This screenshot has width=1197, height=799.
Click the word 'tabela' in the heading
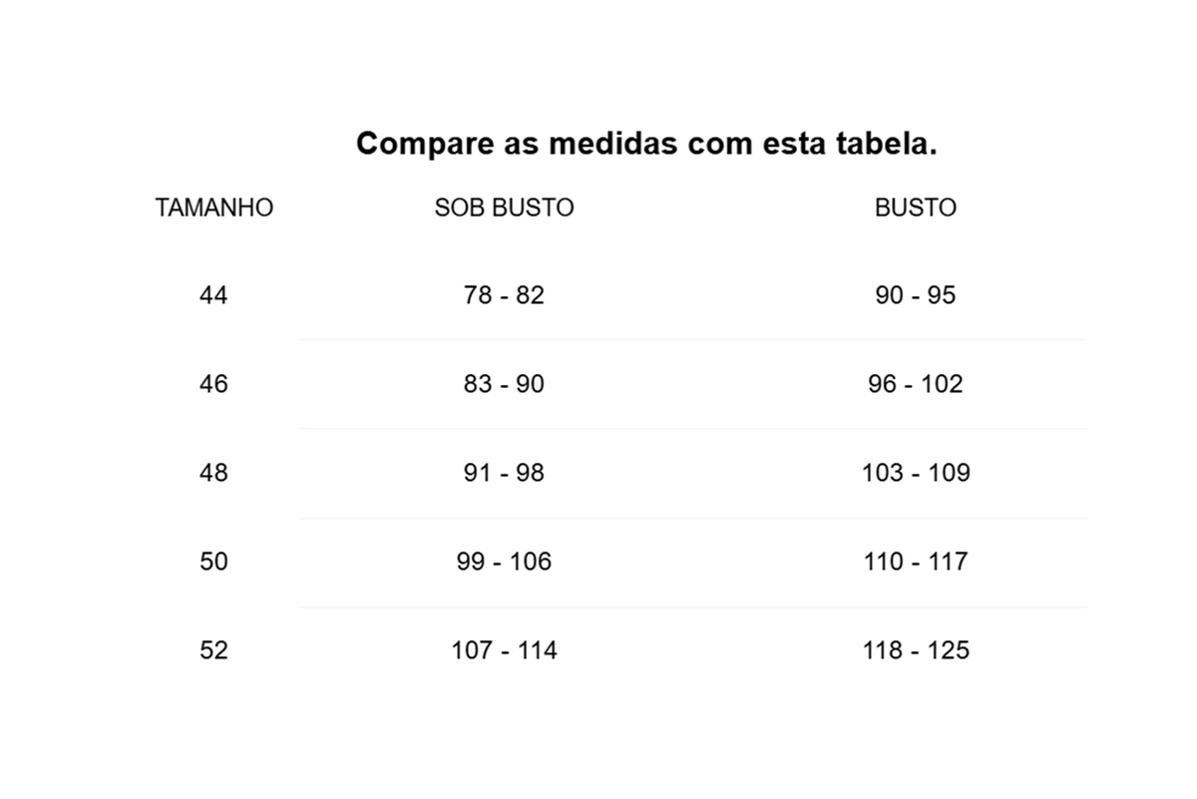pos(879,144)
